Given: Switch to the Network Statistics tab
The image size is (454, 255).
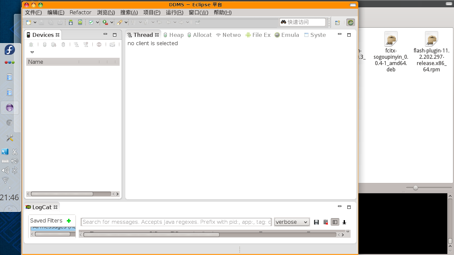Looking at the screenshot, I should pyautogui.click(x=228, y=35).
